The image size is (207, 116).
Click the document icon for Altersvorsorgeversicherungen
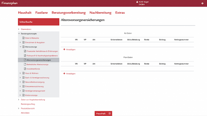[25, 60]
